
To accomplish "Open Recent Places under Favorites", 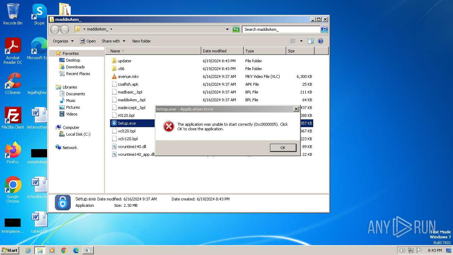I will click(78, 74).
